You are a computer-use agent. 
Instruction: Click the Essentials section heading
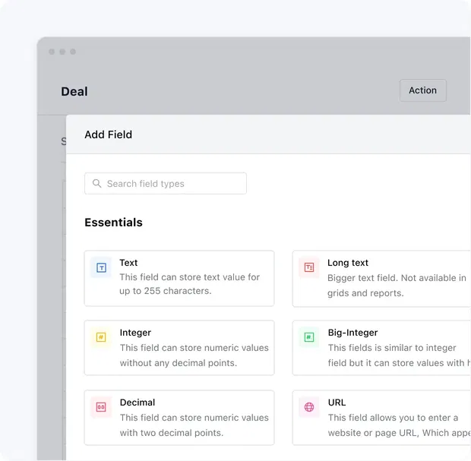tap(113, 223)
